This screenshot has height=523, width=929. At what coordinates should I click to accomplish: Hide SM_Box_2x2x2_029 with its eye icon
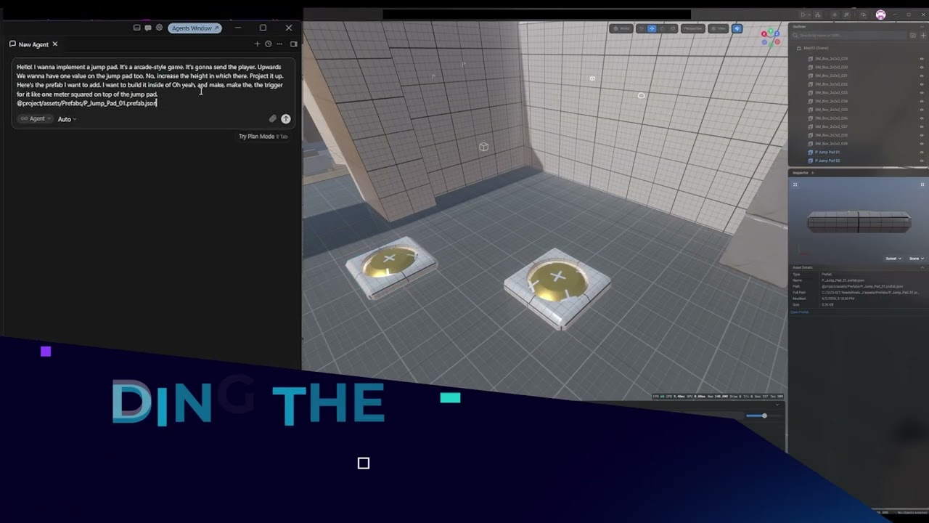pyautogui.click(x=922, y=58)
